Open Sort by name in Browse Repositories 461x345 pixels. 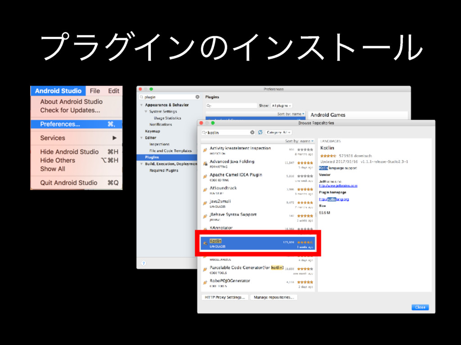point(299,141)
